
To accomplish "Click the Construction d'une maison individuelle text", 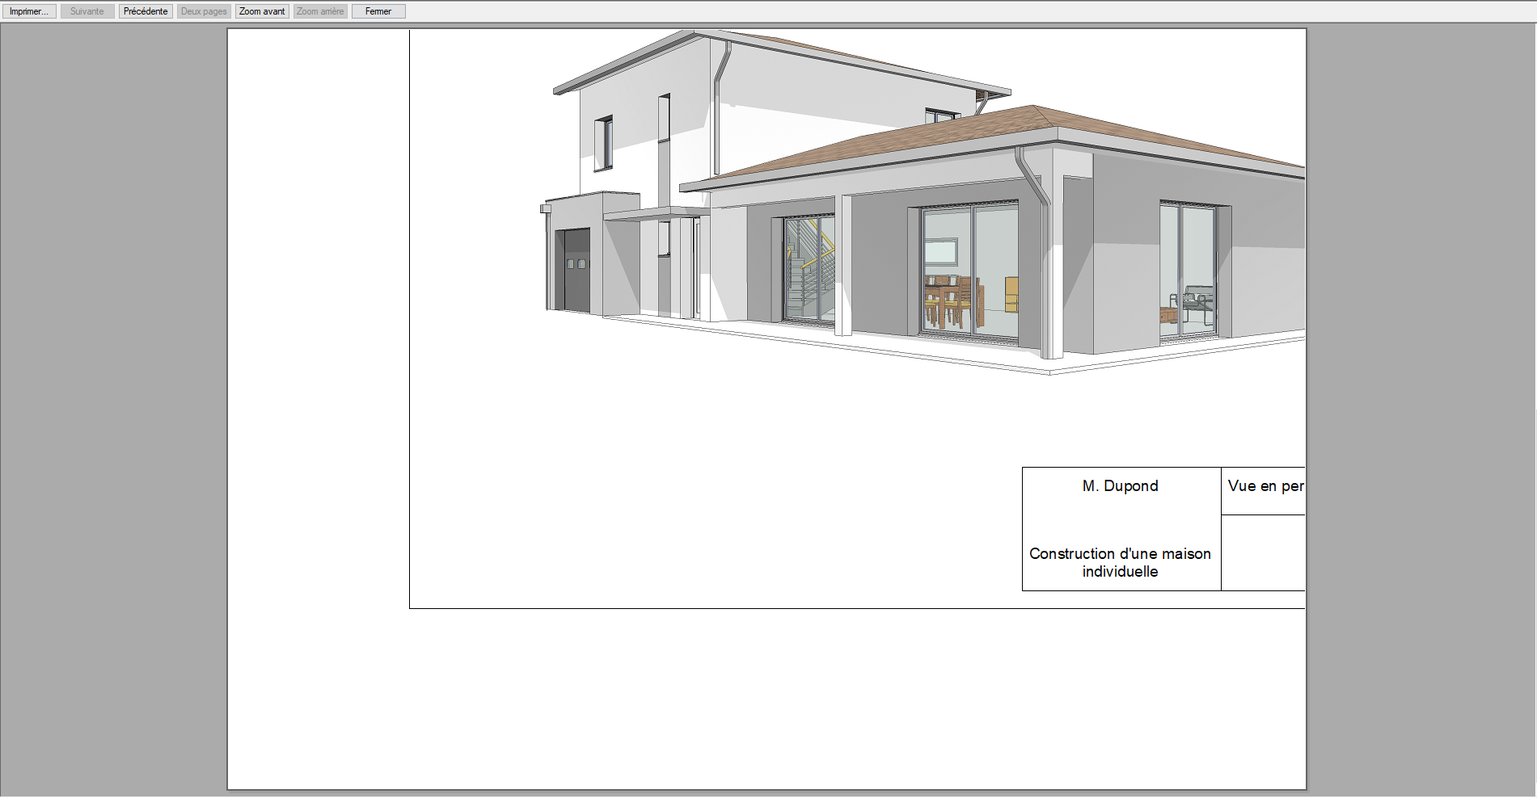I will pyautogui.click(x=1120, y=562).
